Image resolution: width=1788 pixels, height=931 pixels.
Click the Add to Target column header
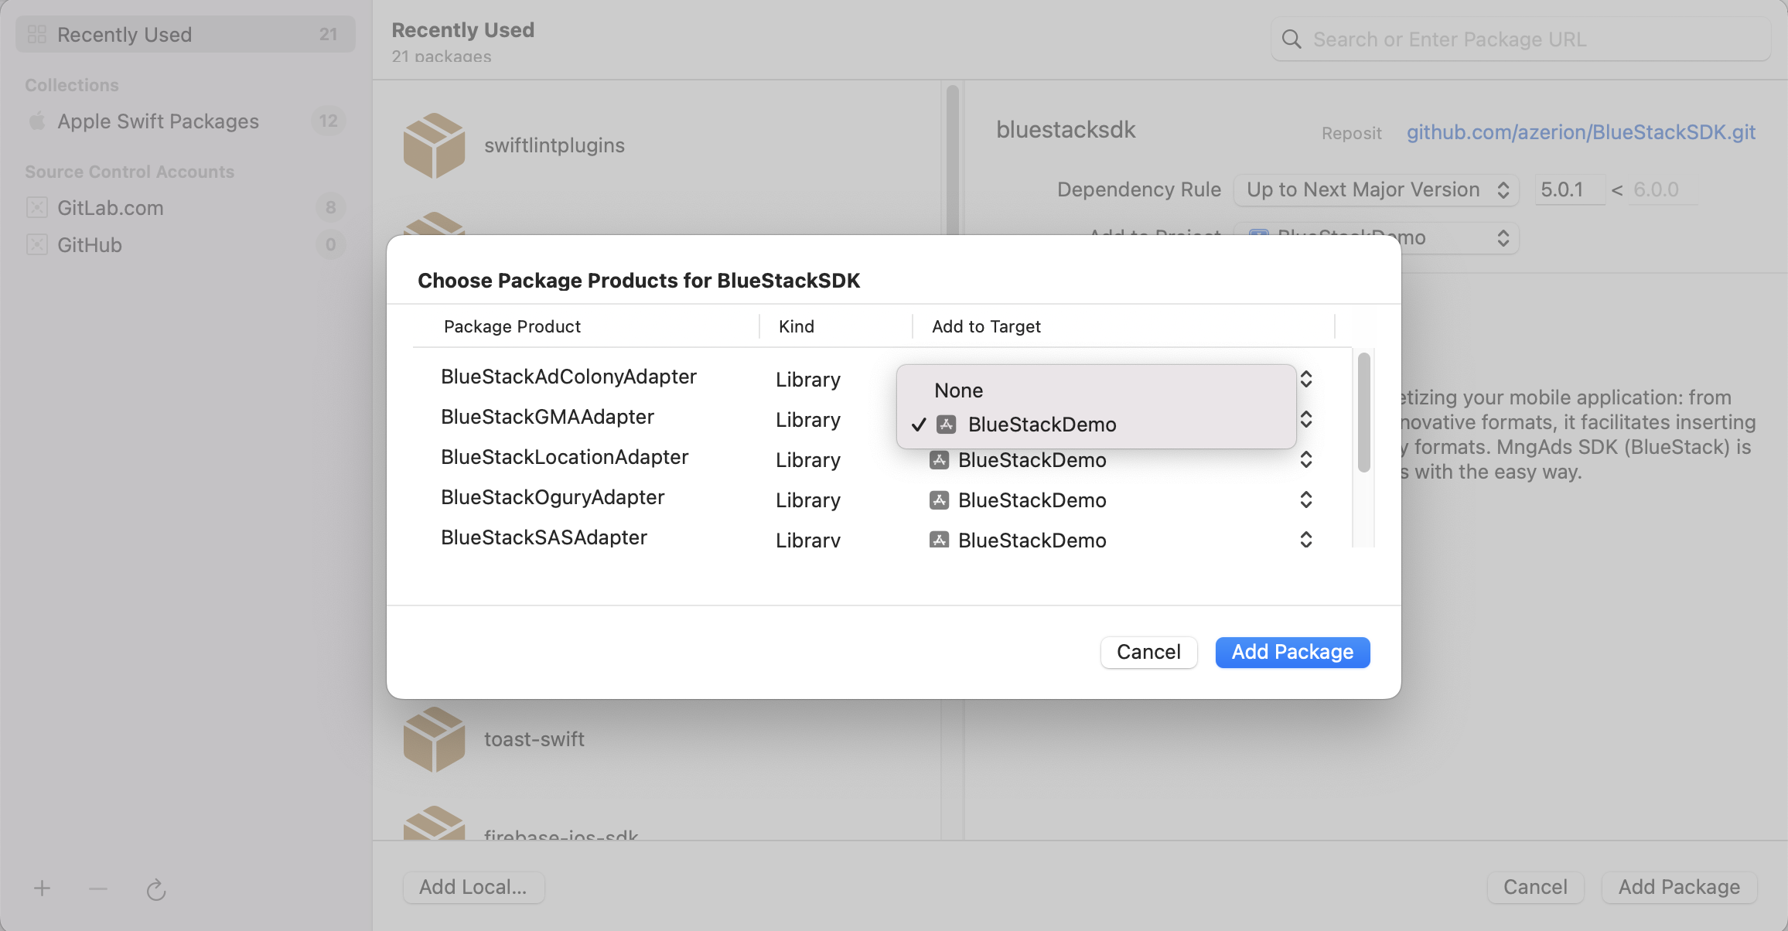point(986,326)
